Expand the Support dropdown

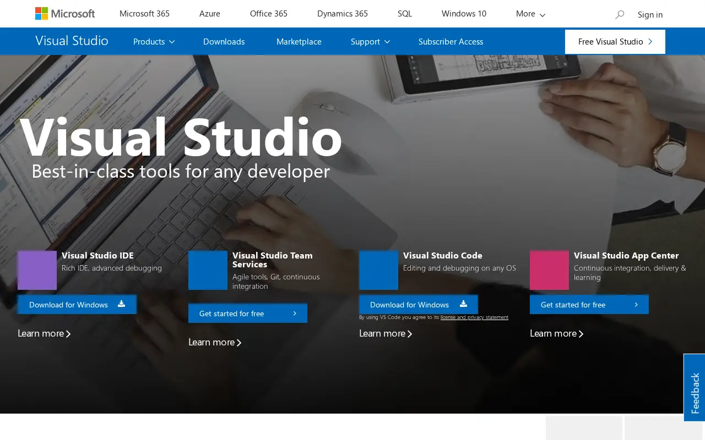pos(370,42)
